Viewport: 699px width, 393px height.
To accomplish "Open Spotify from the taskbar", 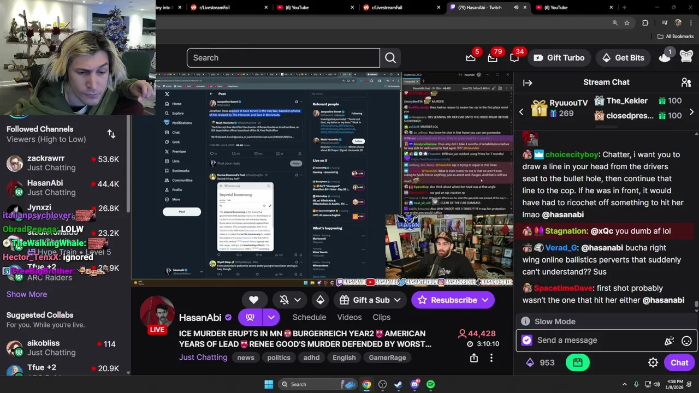I will click(431, 384).
